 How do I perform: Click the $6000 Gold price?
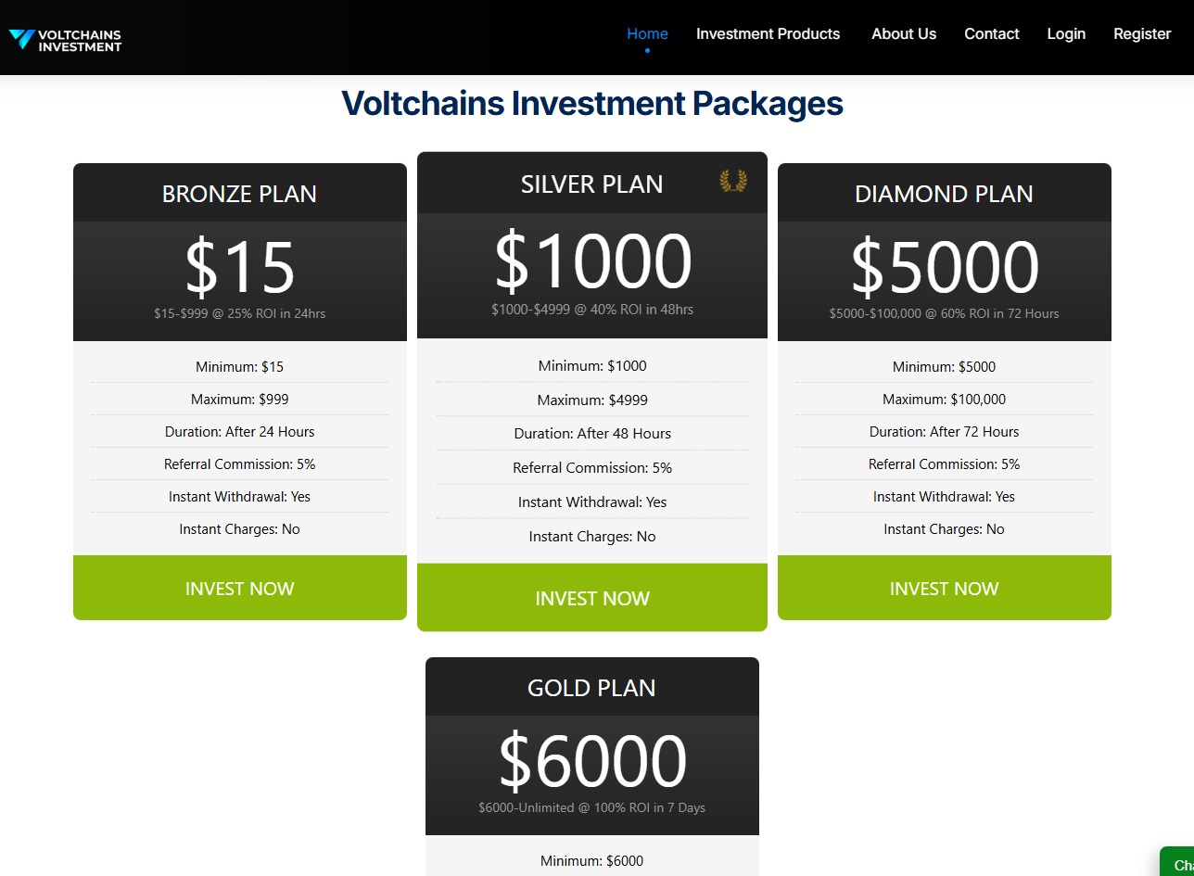point(591,762)
